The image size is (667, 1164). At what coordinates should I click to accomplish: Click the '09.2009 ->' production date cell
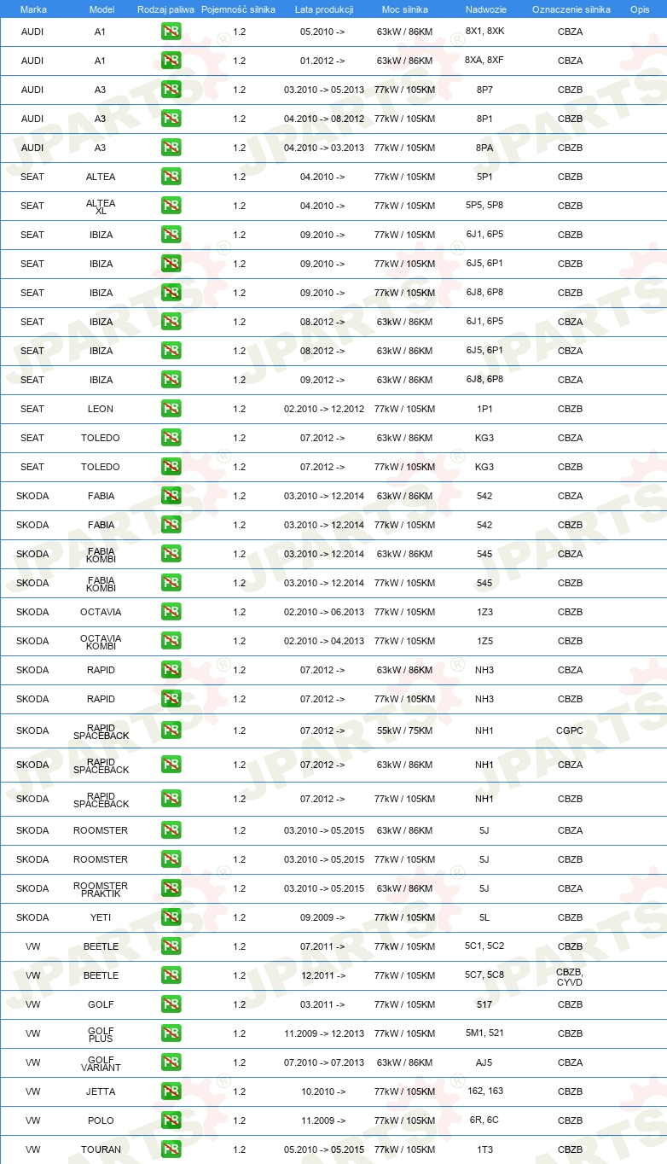322,917
